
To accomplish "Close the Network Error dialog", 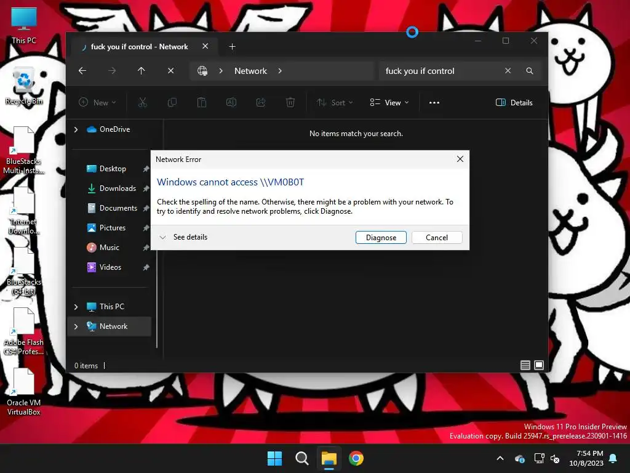I will (460, 160).
